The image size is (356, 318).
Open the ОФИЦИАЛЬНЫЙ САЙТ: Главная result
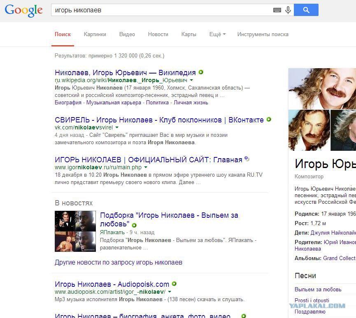tap(149, 160)
